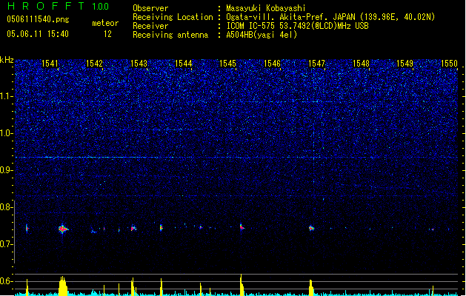Click the tallest yellow power peak near 1545
This screenshot has width=466, height=296.
click(242, 285)
